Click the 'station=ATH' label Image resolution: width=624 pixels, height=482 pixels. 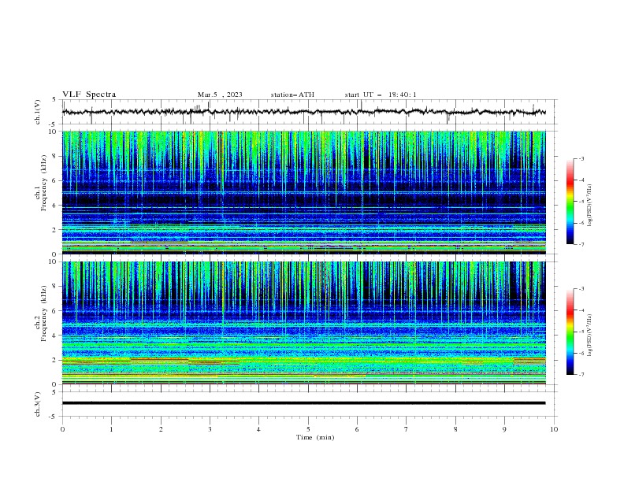coord(292,95)
